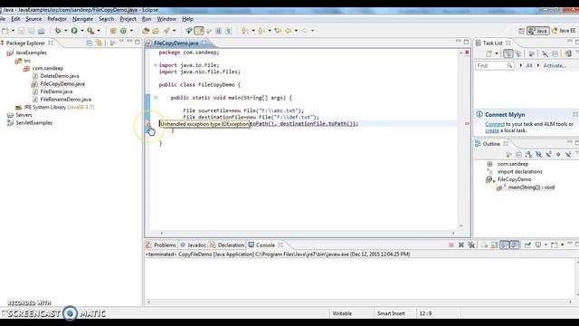Open the Navigate menu

82,19
